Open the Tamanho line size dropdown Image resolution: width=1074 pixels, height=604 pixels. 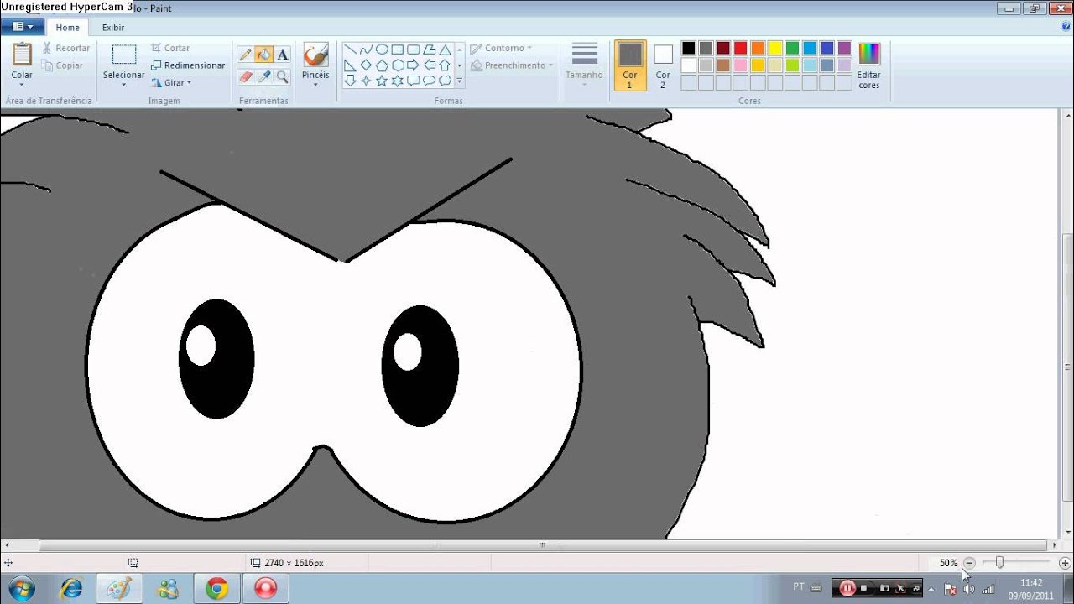(584, 66)
